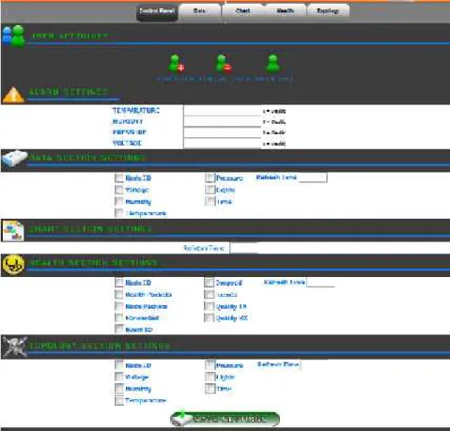
Task: Check Forwarded in Health Section settings
Action: click(x=119, y=317)
